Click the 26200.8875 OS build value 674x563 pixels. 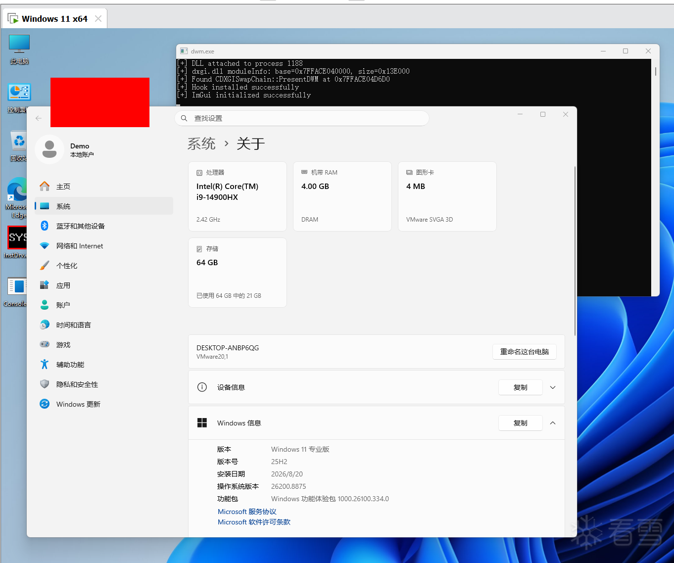(x=289, y=486)
